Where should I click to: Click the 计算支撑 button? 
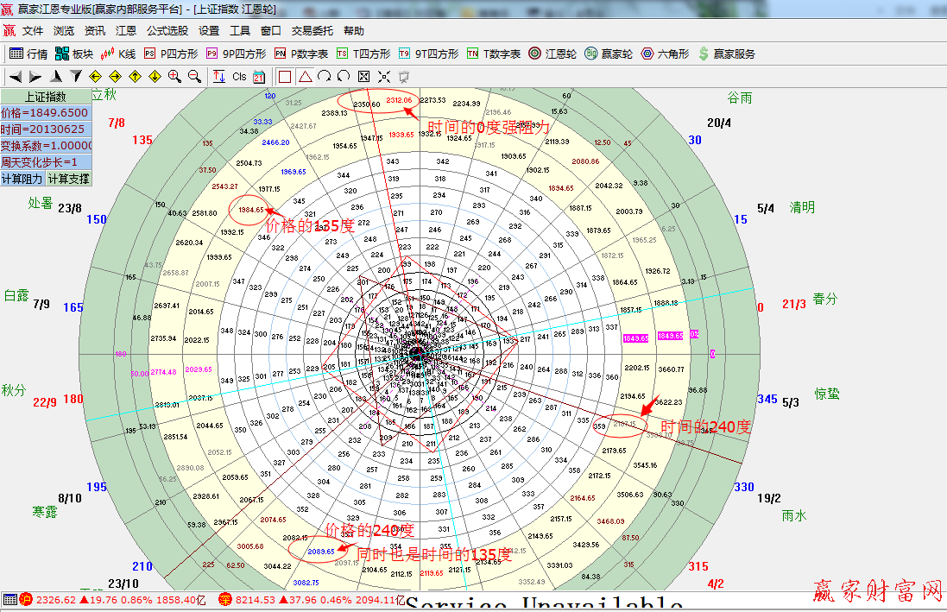tap(68, 179)
